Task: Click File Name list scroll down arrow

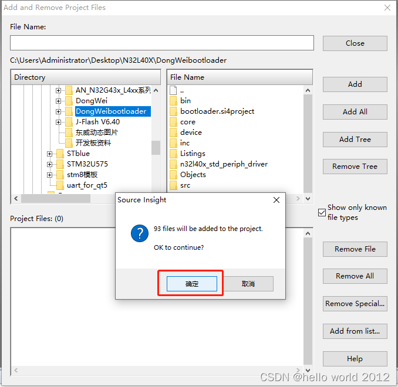Action: click(308, 199)
